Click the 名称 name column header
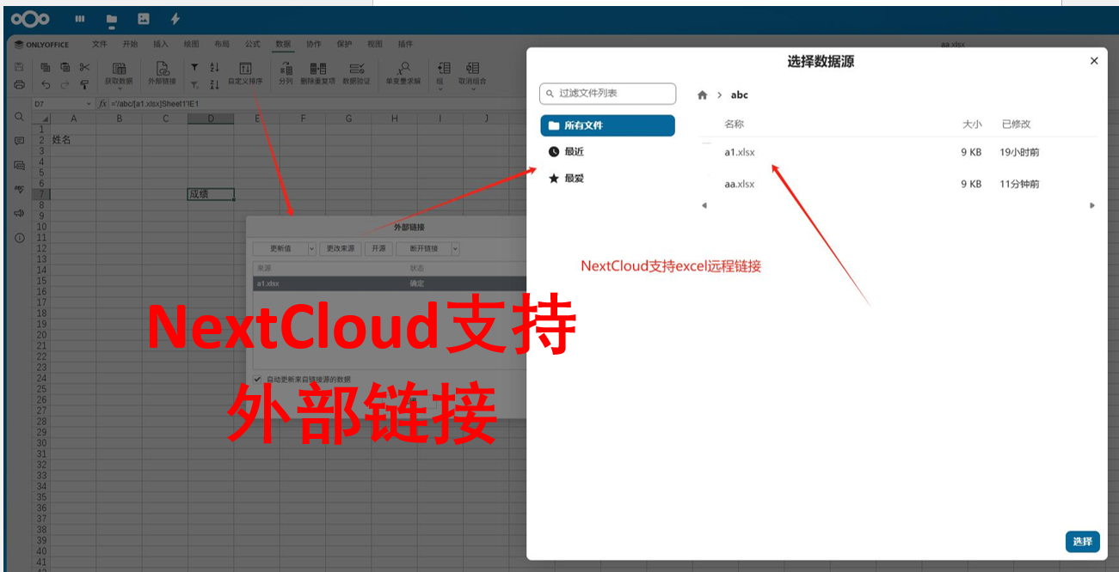Viewport: 1119px width, 572px height. tap(734, 125)
